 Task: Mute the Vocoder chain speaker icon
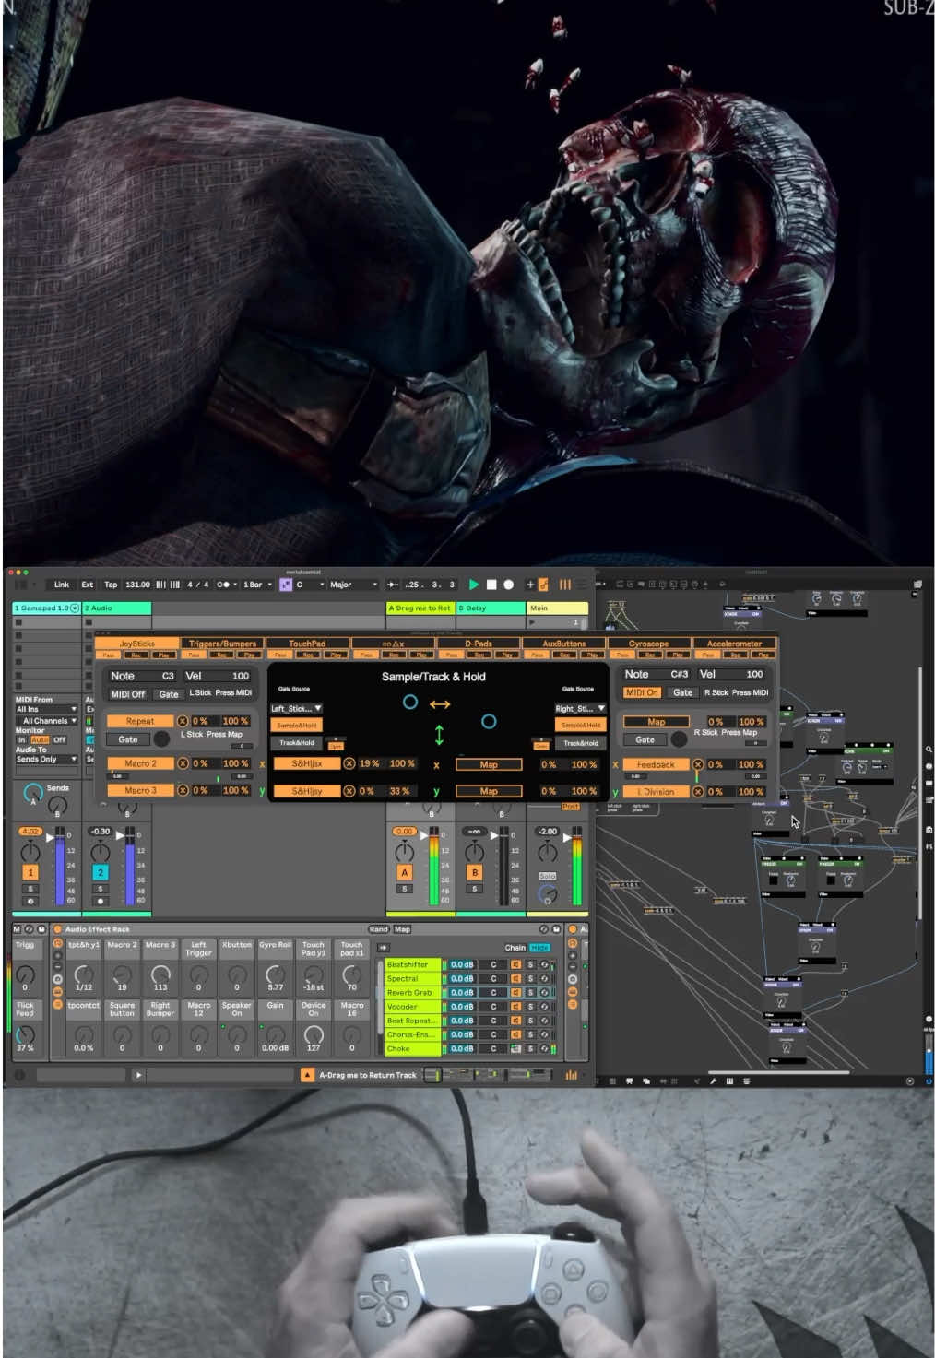(516, 1007)
